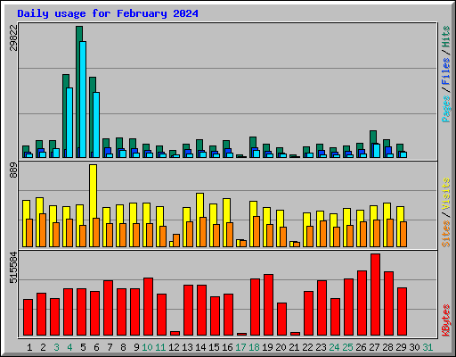Image resolution: width=456 pixels, height=357 pixels.
Task: Click day 27 label on the x-axis
Action: pos(374,347)
